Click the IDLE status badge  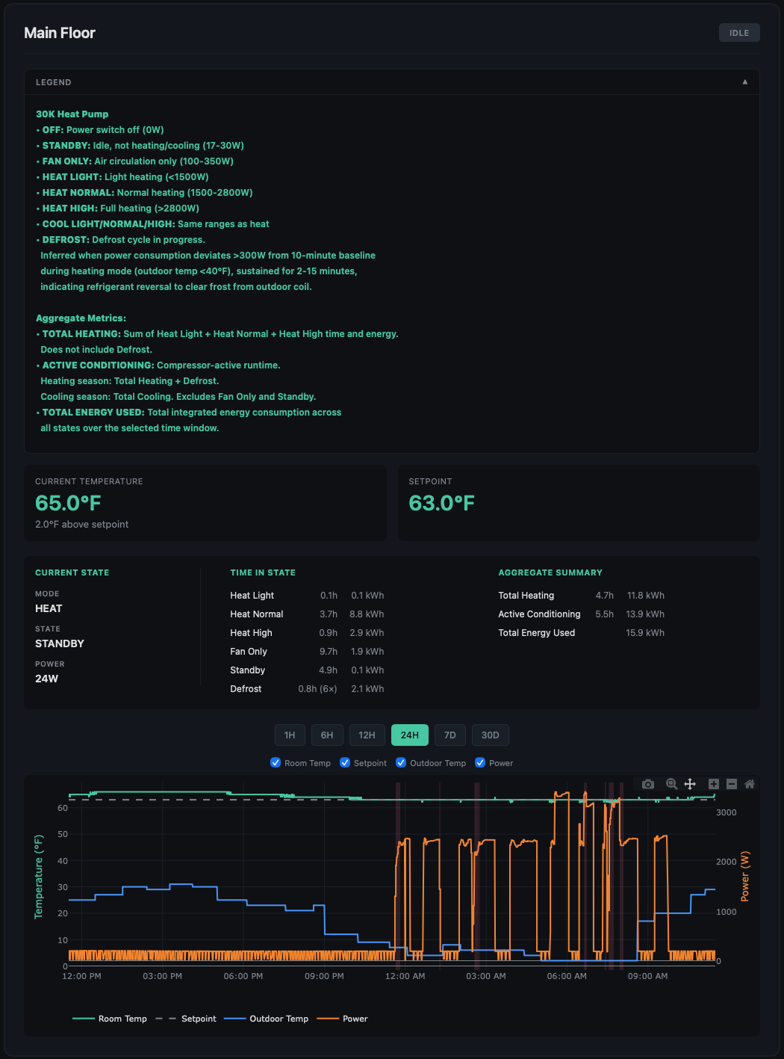point(738,32)
